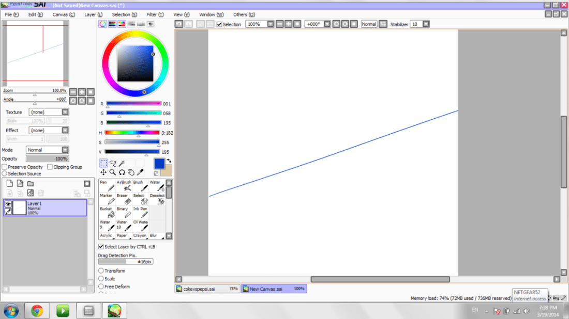Uncheck Select Layer by CTRL+LB
Viewport: 569px width, 319px height.
click(x=101, y=247)
